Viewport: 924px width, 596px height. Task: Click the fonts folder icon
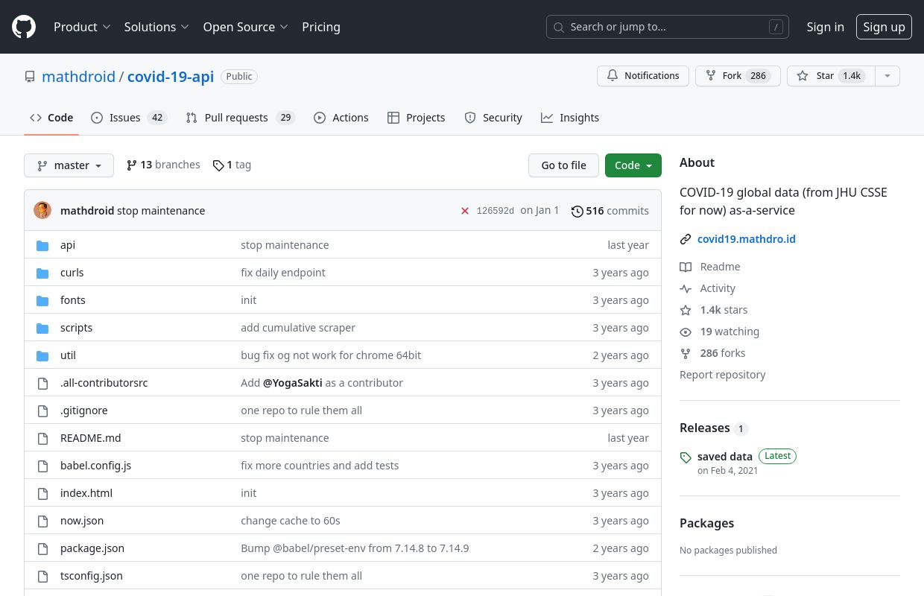(x=42, y=300)
